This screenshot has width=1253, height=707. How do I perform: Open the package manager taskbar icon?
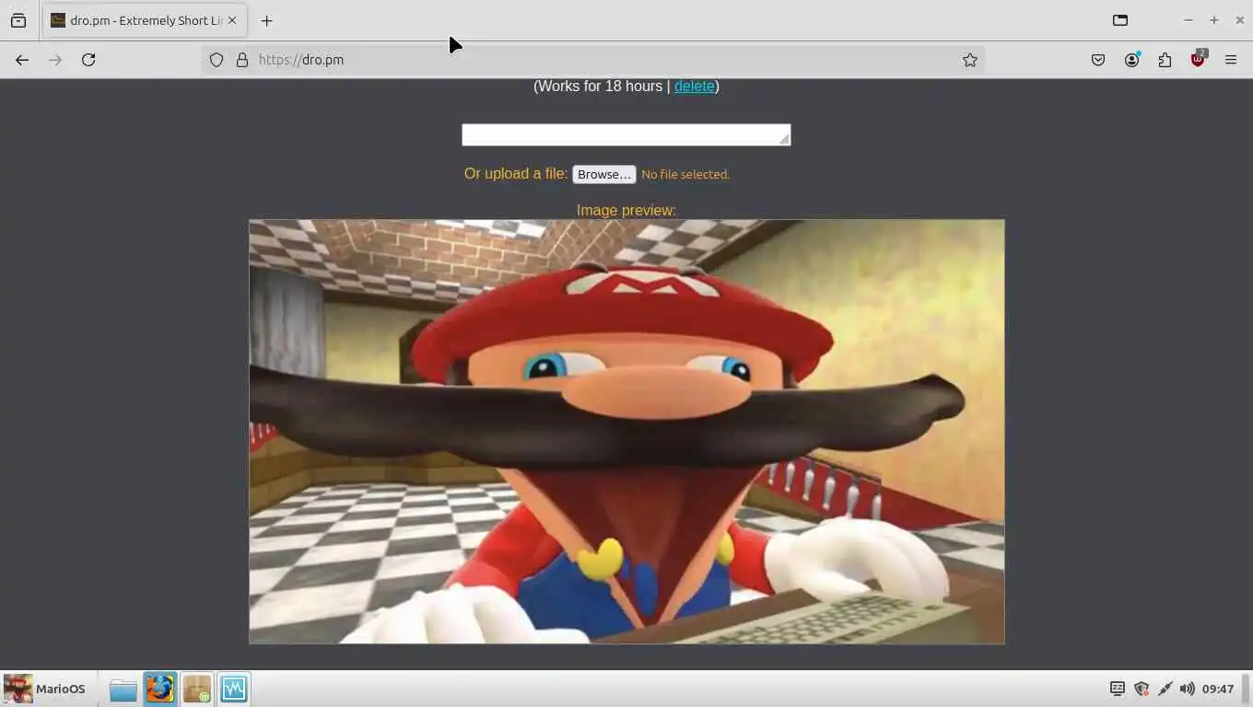coord(196,690)
